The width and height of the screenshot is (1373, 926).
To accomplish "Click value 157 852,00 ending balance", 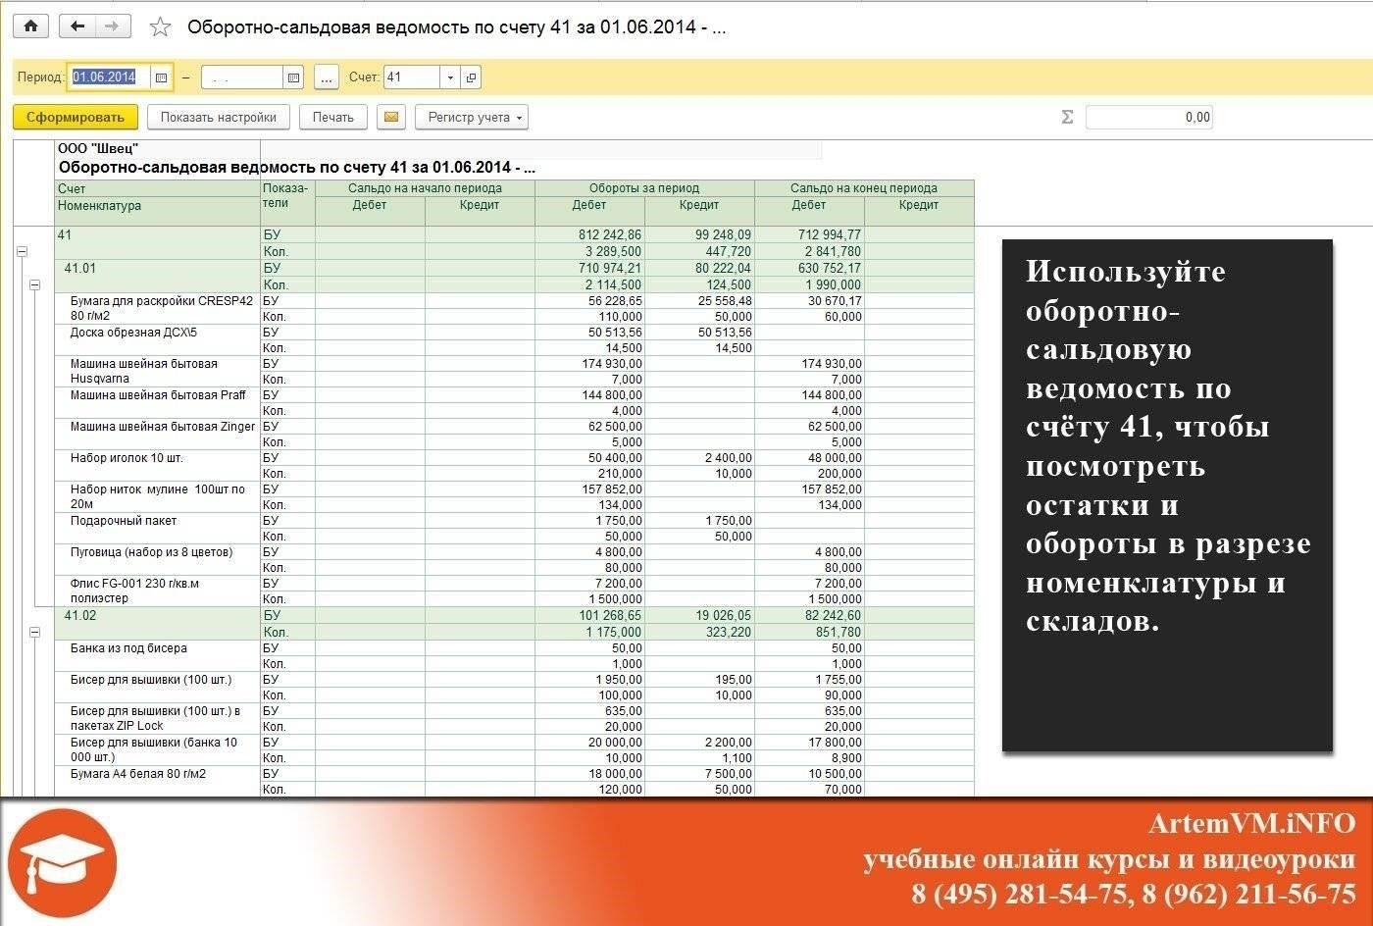I will click(x=832, y=489).
